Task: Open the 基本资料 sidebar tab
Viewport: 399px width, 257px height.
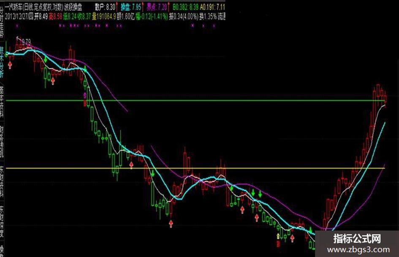Action: click(x=2, y=102)
